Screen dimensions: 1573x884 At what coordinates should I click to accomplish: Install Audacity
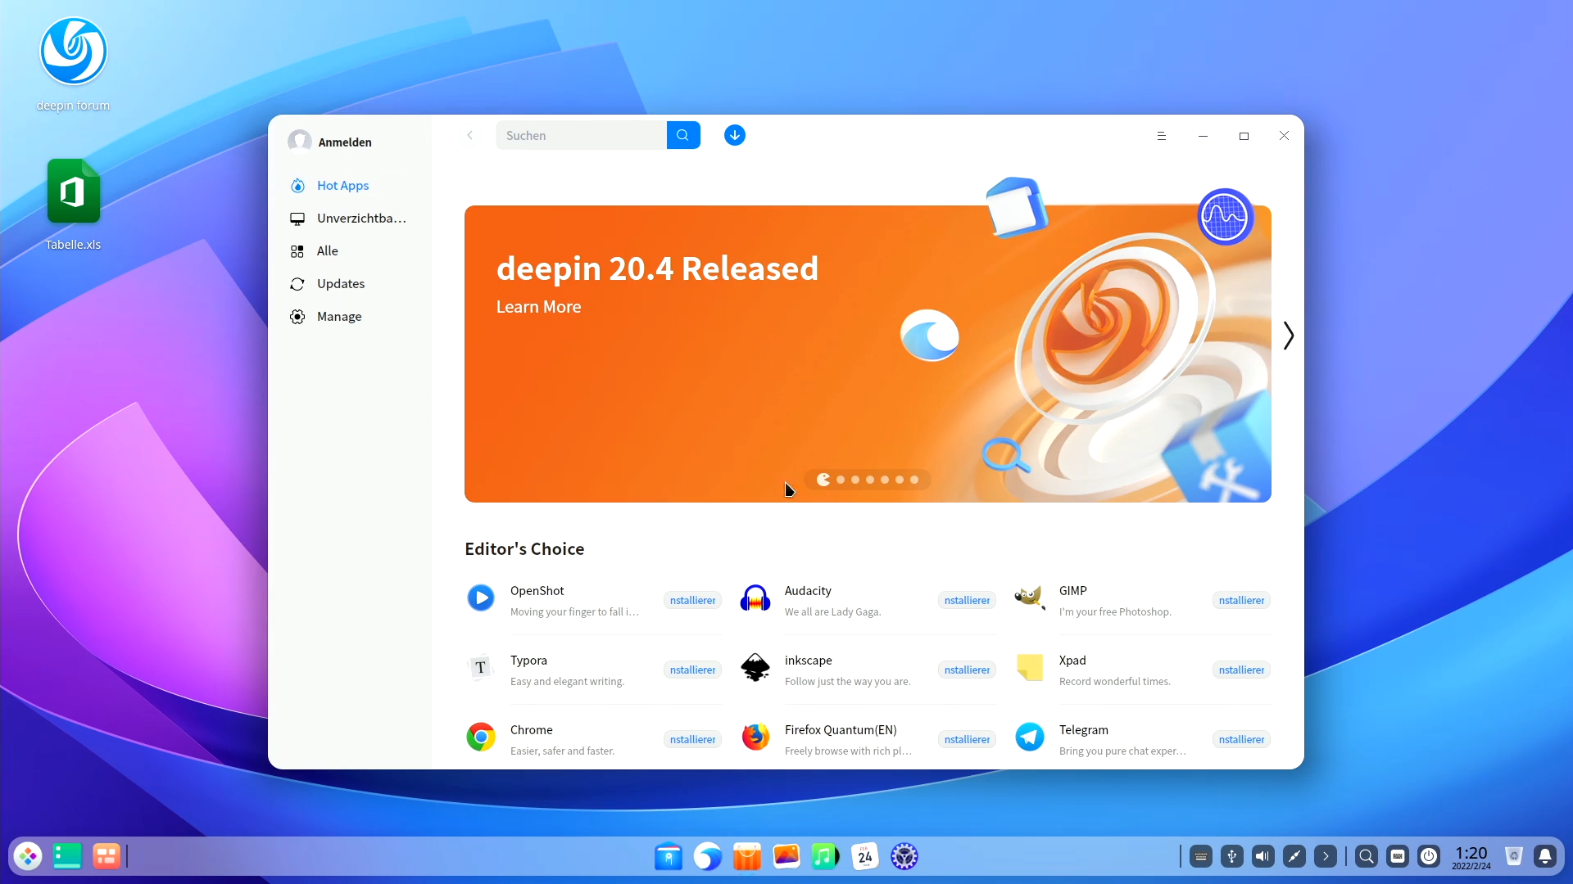tap(967, 600)
